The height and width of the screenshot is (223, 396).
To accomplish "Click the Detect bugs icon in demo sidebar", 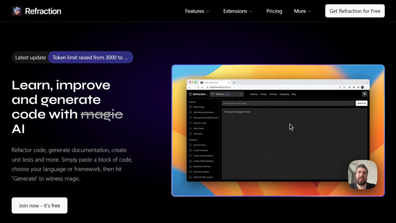I will point(190,107).
